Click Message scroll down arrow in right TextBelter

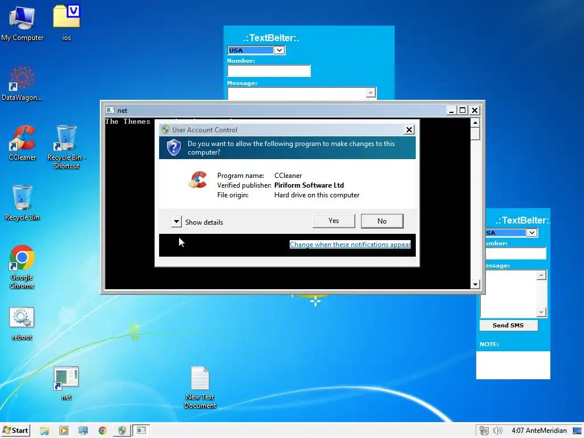(542, 312)
